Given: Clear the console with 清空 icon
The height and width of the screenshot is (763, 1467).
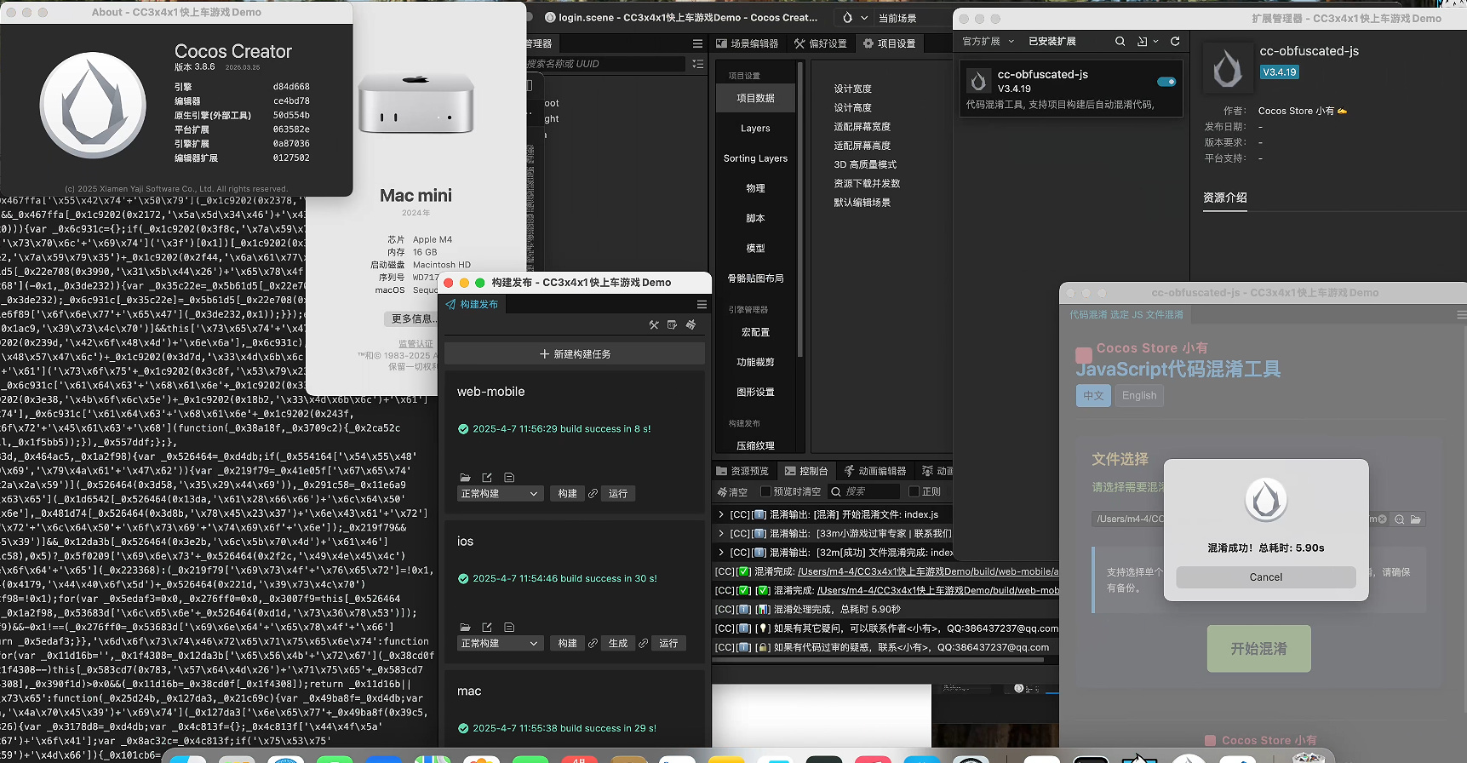Looking at the screenshot, I should pos(732,492).
